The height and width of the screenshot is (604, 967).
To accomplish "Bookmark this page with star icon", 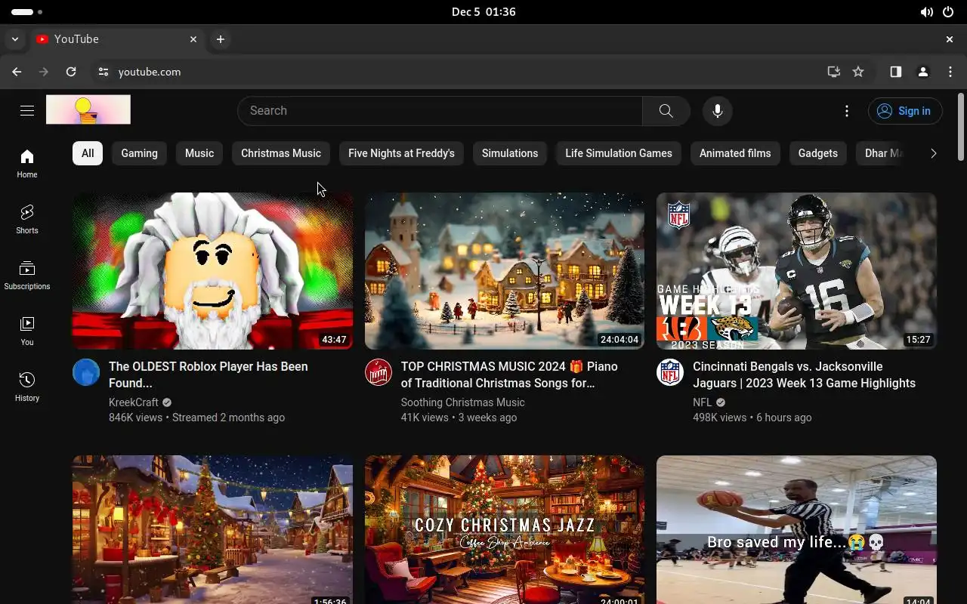I will 858,72.
